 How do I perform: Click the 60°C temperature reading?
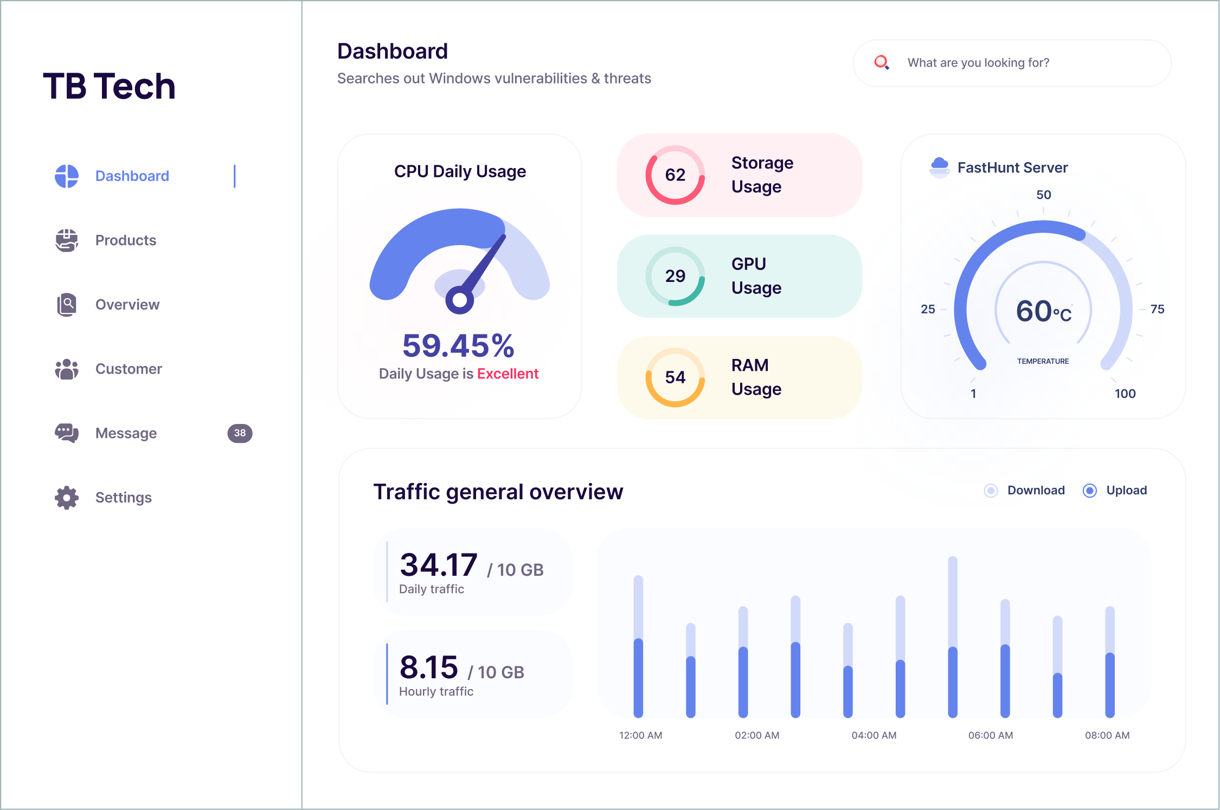1043,311
